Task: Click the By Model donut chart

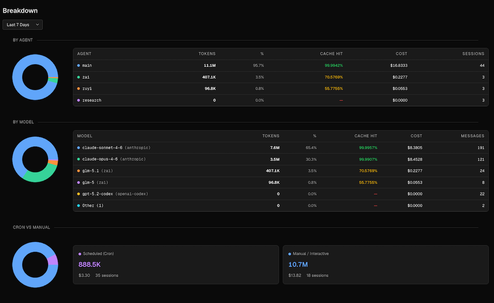Action: click(35, 160)
